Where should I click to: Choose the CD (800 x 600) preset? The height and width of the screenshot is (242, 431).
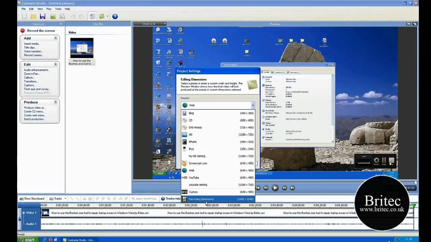coord(218,120)
